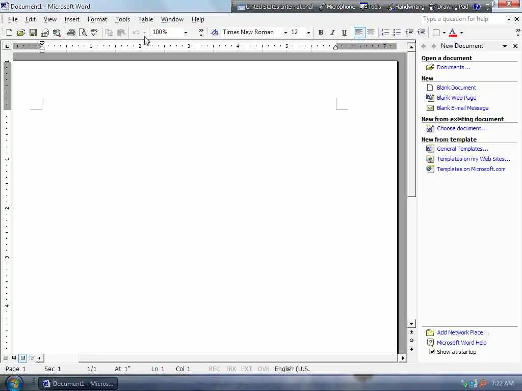Click Select Browse Object circle button
Image resolution: width=522 pixels, height=391 pixels.
(x=411, y=341)
